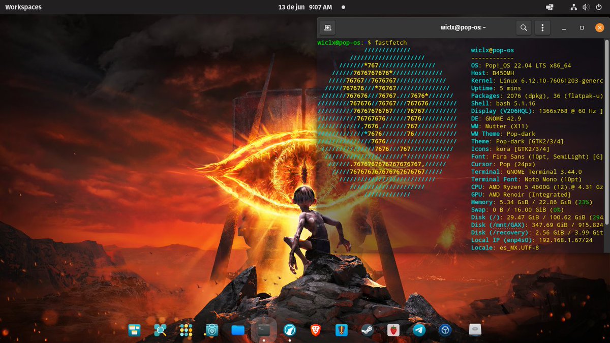Click the Terminal icon in the dock

[264, 330]
